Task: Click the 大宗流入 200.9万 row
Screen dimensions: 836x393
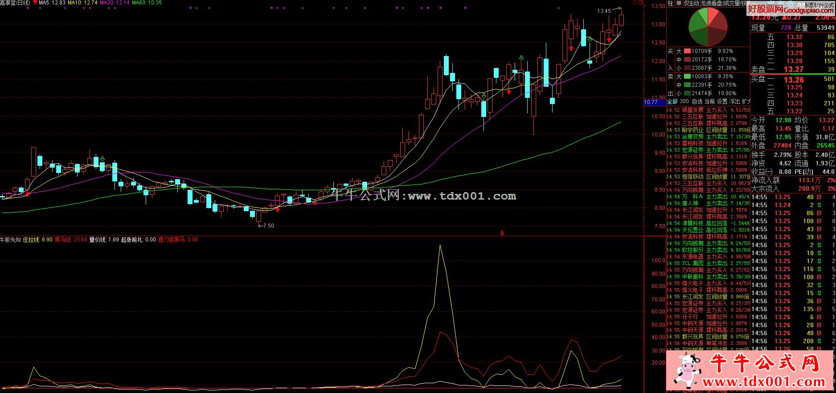Action: pos(793,188)
